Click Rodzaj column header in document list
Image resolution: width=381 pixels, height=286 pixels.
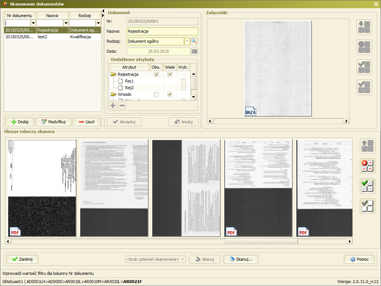85,16
